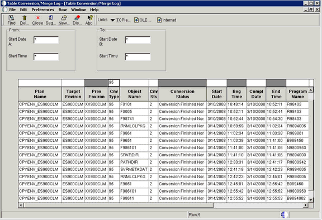Click the To Start Date B field

[x=138, y=40]
